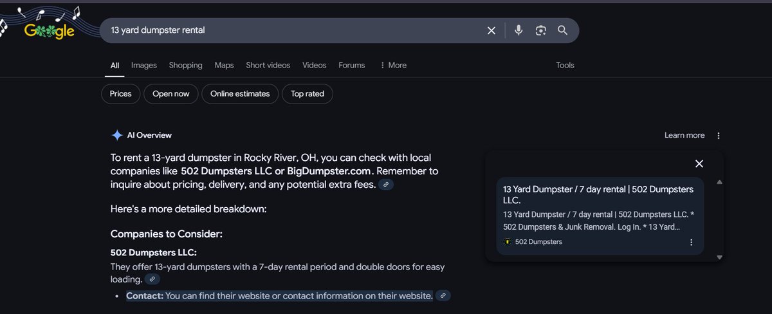Clear the search box with X icon
This screenshot has width=772, height=314.
click(492, 30)
